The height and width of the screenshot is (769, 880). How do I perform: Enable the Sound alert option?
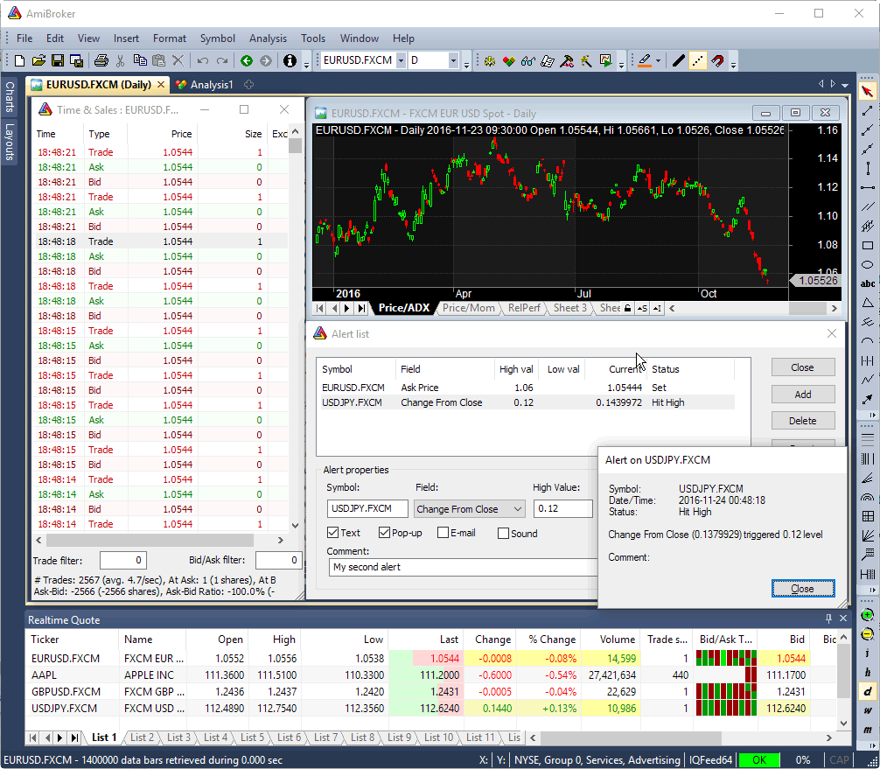[505, 533]
